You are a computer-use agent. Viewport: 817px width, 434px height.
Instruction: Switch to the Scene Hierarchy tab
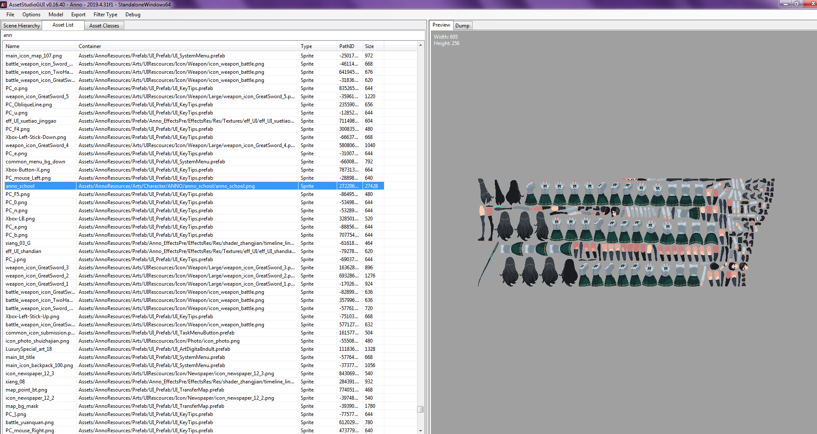(x=21, y=26)
